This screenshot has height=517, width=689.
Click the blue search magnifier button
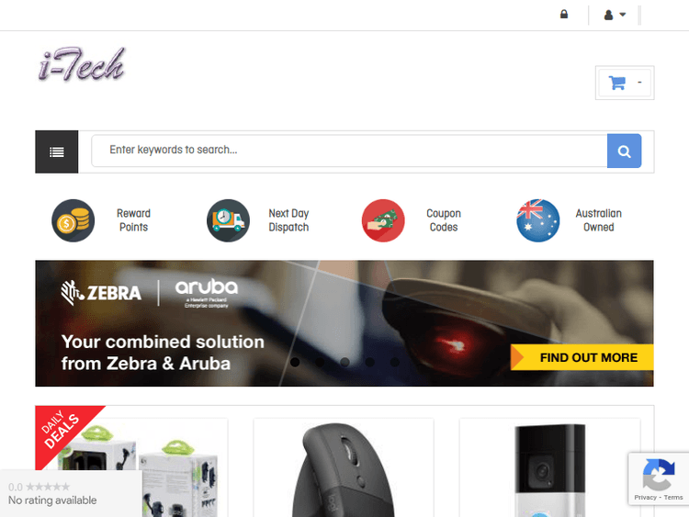pyautogui.click(x=624, y=152)
